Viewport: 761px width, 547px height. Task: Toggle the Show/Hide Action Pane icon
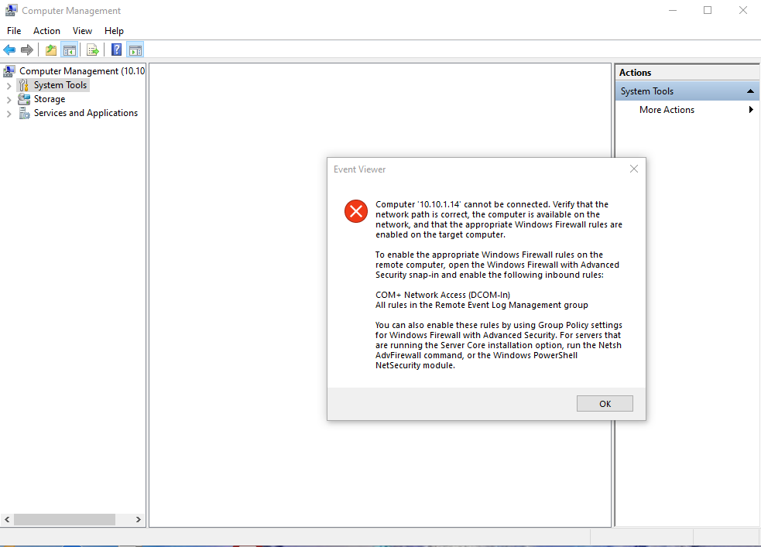135,50
